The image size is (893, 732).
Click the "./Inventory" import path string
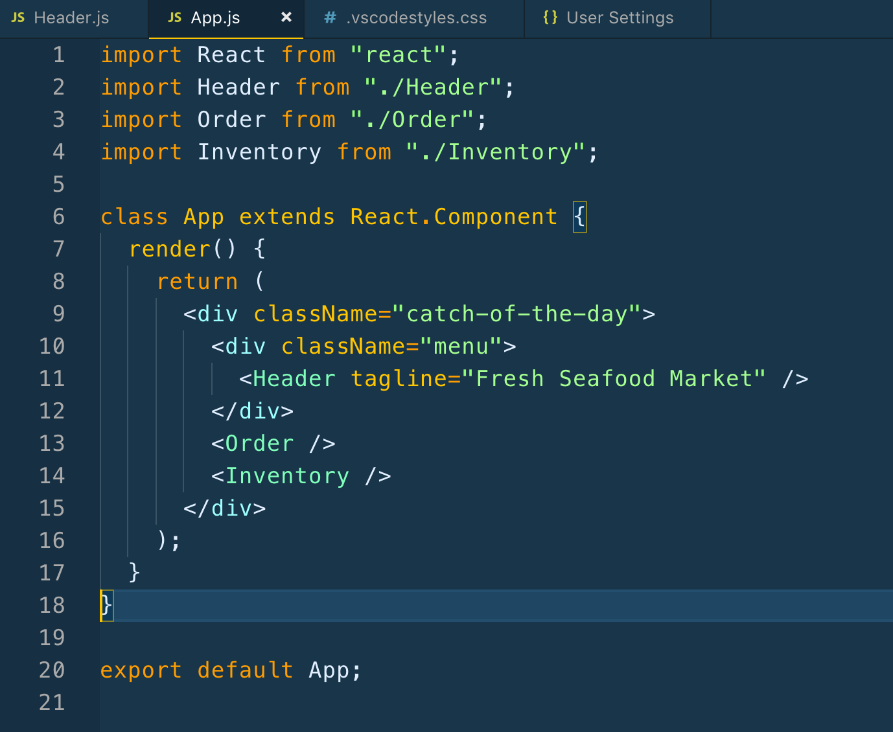tap(500, 152)
